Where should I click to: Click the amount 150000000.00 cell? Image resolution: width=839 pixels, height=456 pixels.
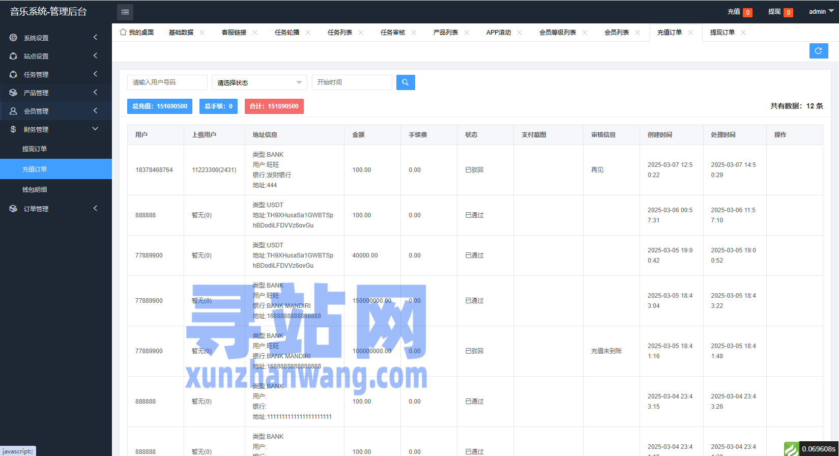coord(372,301)
